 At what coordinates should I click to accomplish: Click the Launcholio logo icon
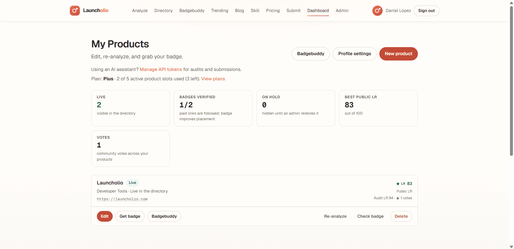click(x=75, y=11)
